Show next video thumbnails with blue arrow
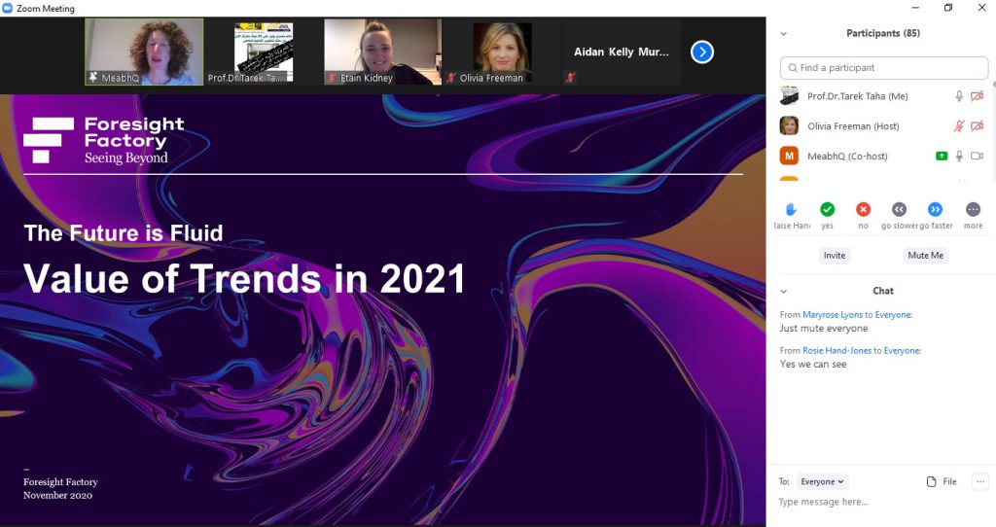Screen dimensions: 996x527 (702, 53)
